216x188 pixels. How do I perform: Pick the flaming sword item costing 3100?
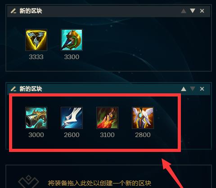click(x=107, y=118)
